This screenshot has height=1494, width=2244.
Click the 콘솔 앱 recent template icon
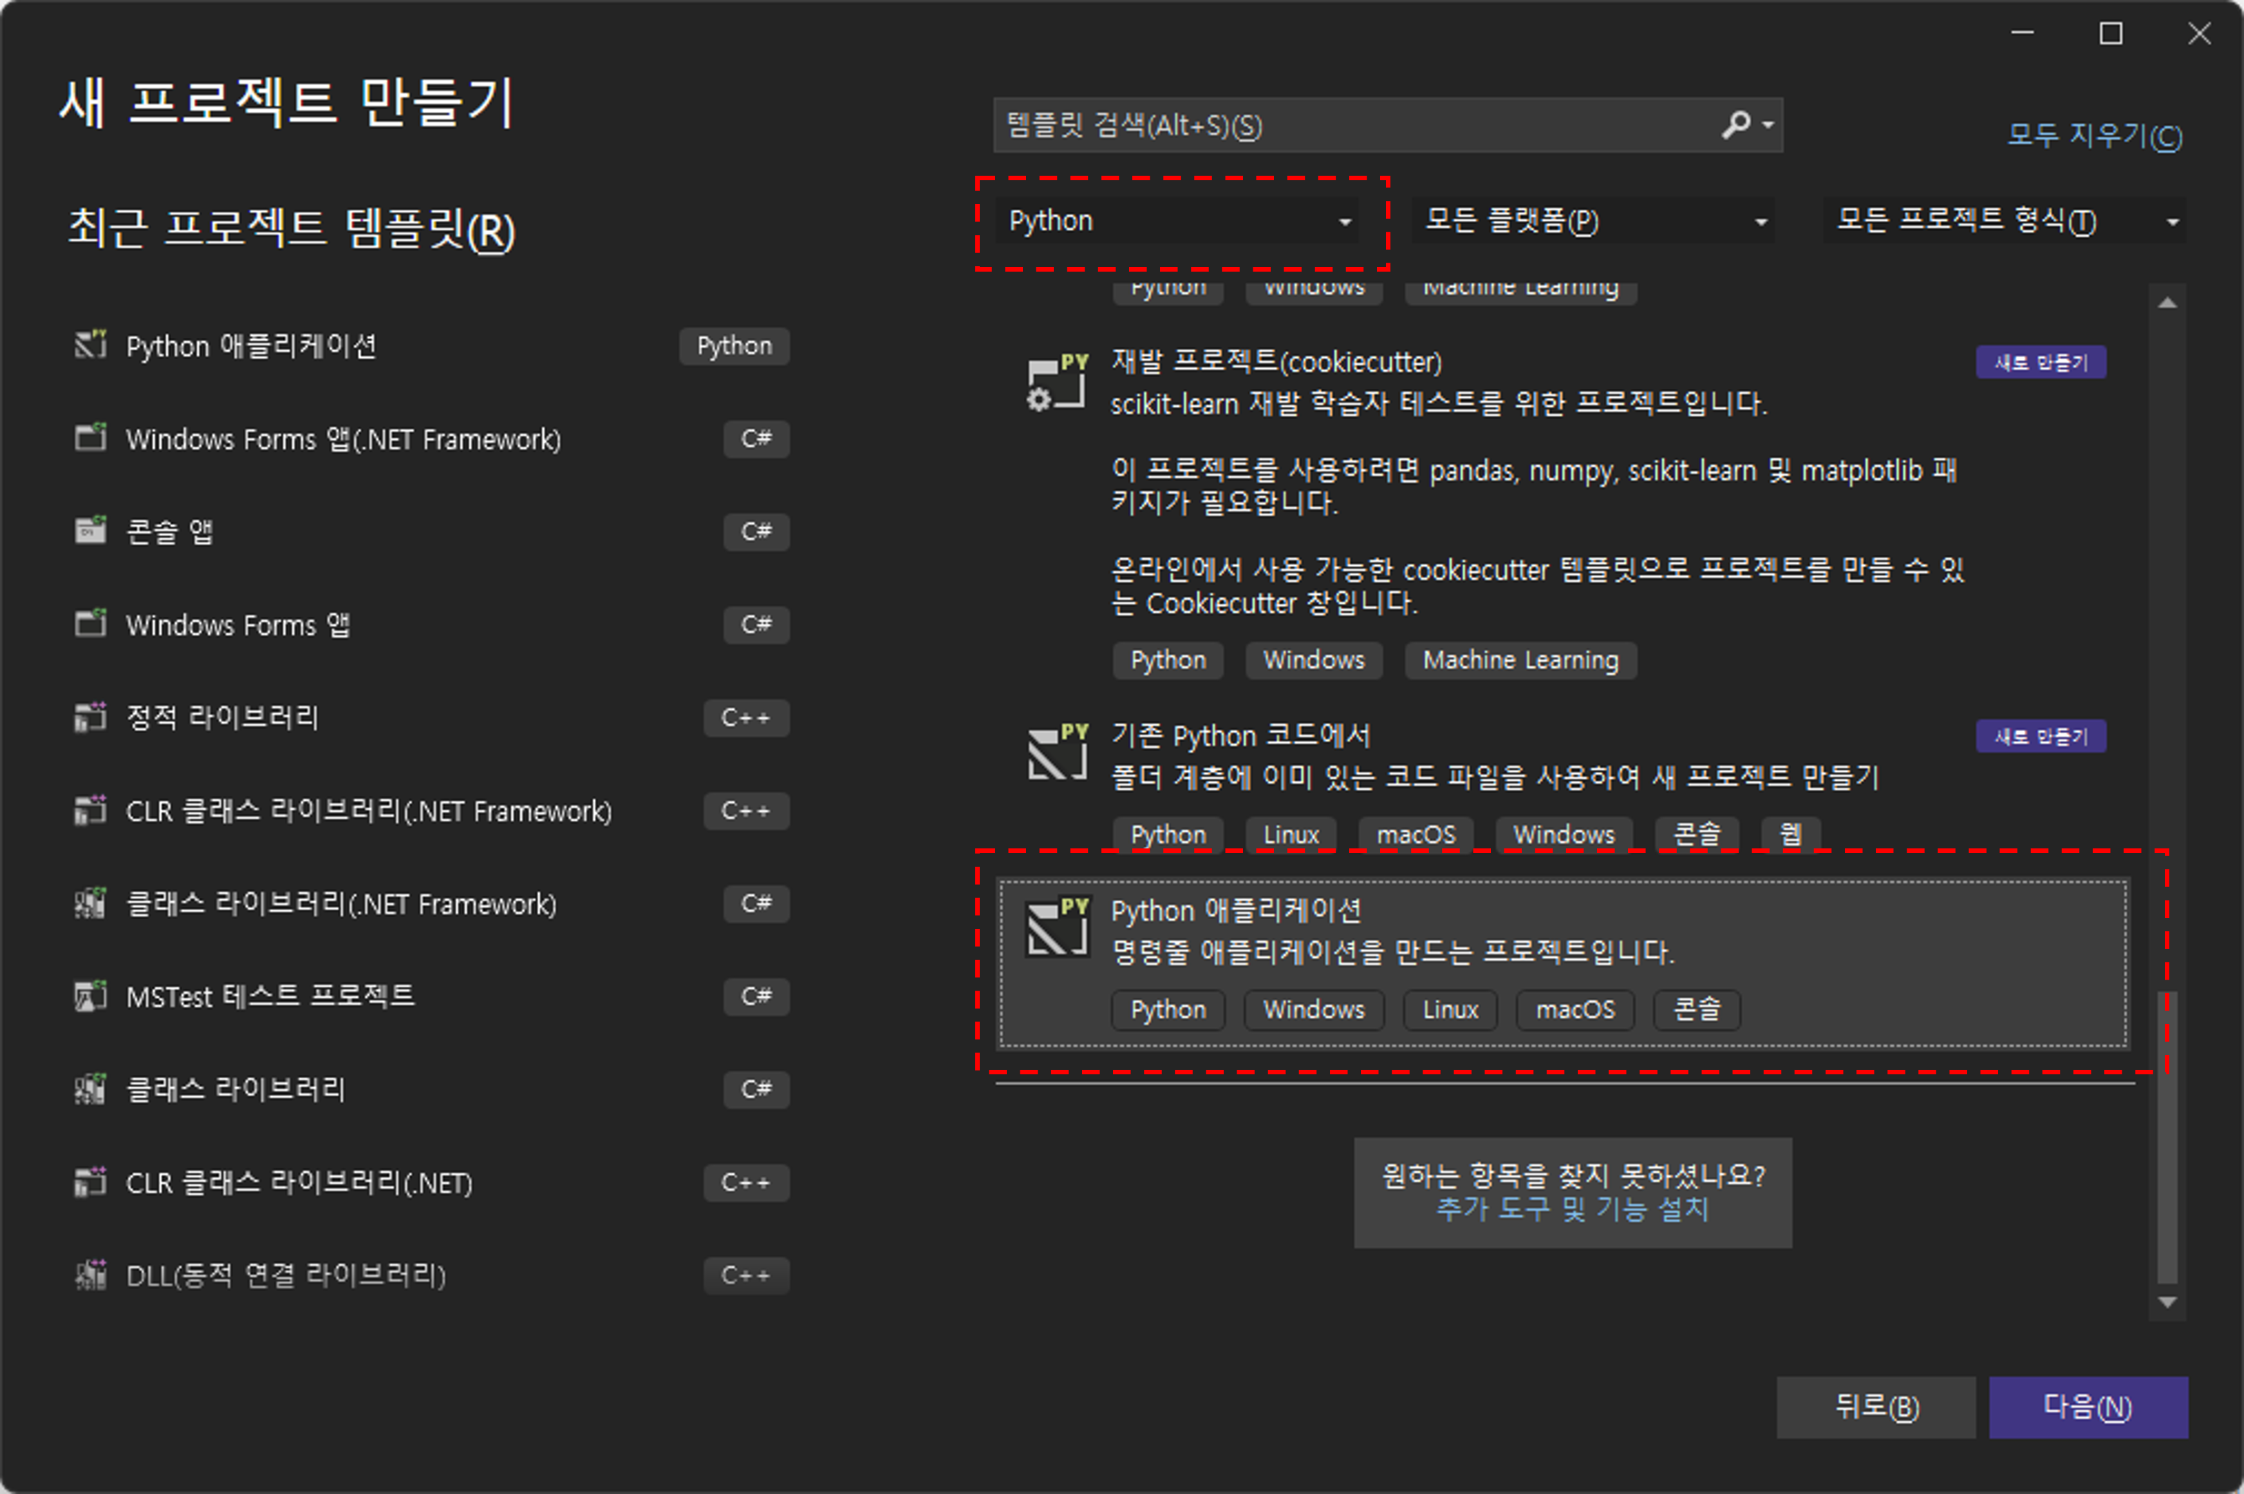click(x=91, y=530)
